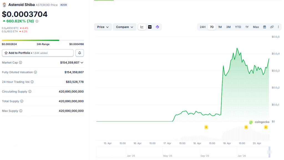284x160 pixels.
Task: Click the price alert bell icon
Action: point(80,53)
